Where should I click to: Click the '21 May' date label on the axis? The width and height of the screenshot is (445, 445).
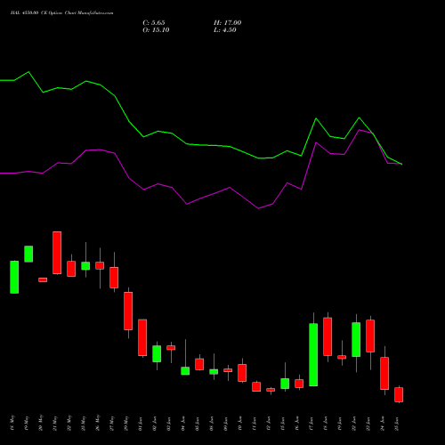(55, 424)
